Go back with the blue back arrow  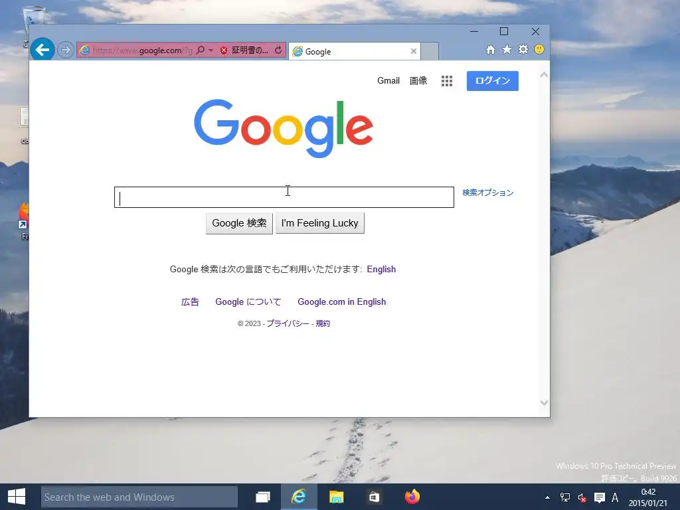(42, 50)
